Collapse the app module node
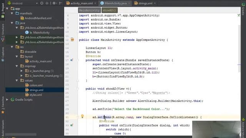The width and height of the screenshot is (246, 138). pos(7,8)
